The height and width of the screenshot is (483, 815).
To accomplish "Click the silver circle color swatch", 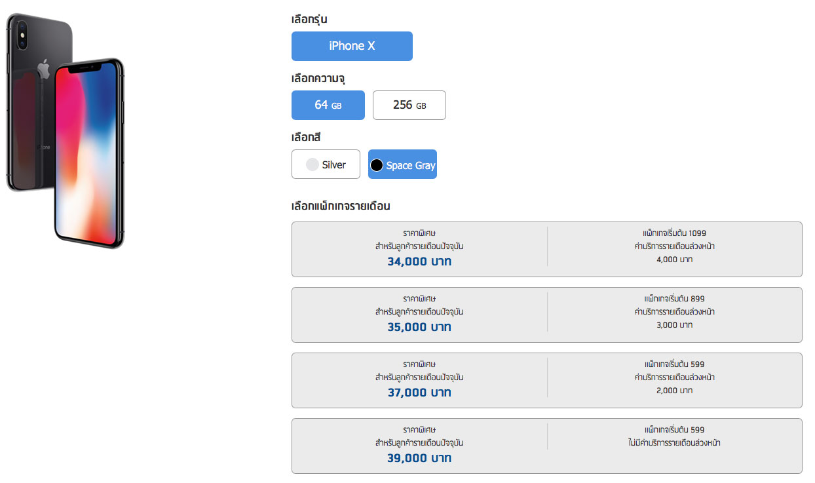I will click(313, 165).
